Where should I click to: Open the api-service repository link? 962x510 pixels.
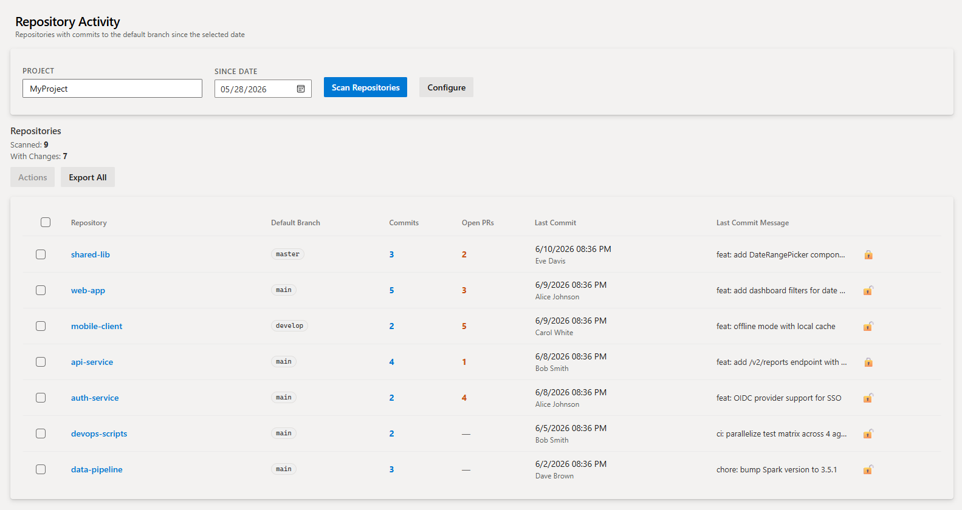pyautogui.click(x=92, y=362)
